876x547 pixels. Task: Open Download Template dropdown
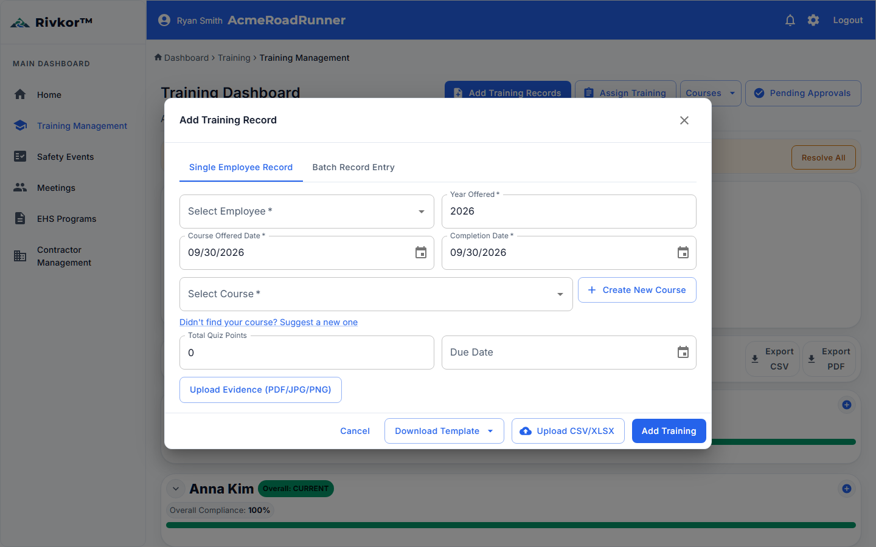tap(444, 431)
